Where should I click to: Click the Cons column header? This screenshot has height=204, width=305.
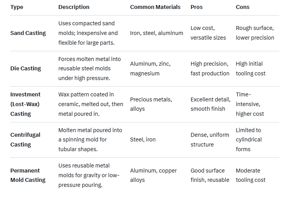(x=243, y=7)
